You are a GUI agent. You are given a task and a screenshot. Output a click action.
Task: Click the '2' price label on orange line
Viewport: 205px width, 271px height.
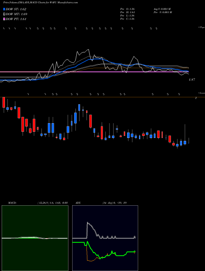[x=196, y=98]
